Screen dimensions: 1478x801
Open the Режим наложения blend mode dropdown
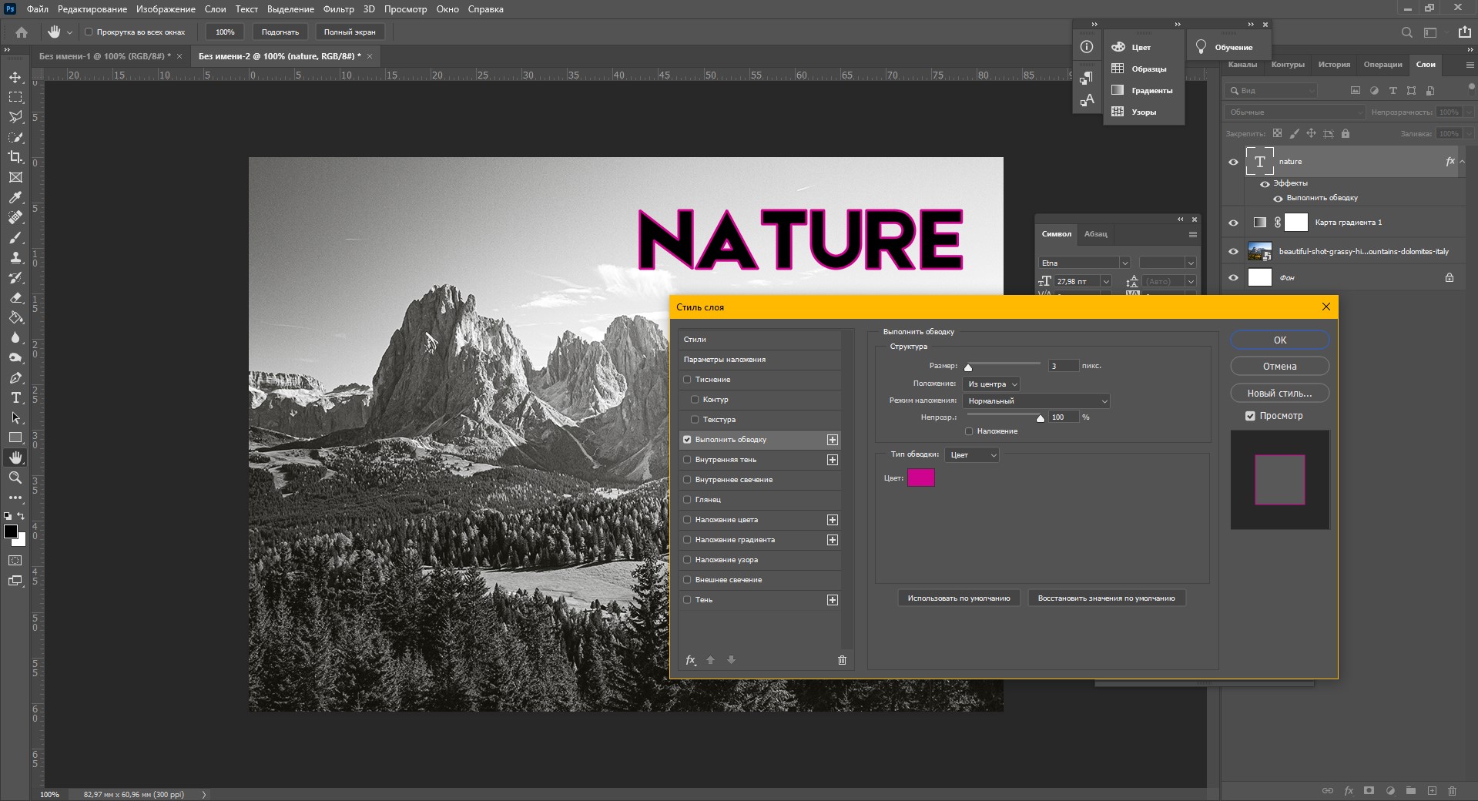pos(1036,400)
